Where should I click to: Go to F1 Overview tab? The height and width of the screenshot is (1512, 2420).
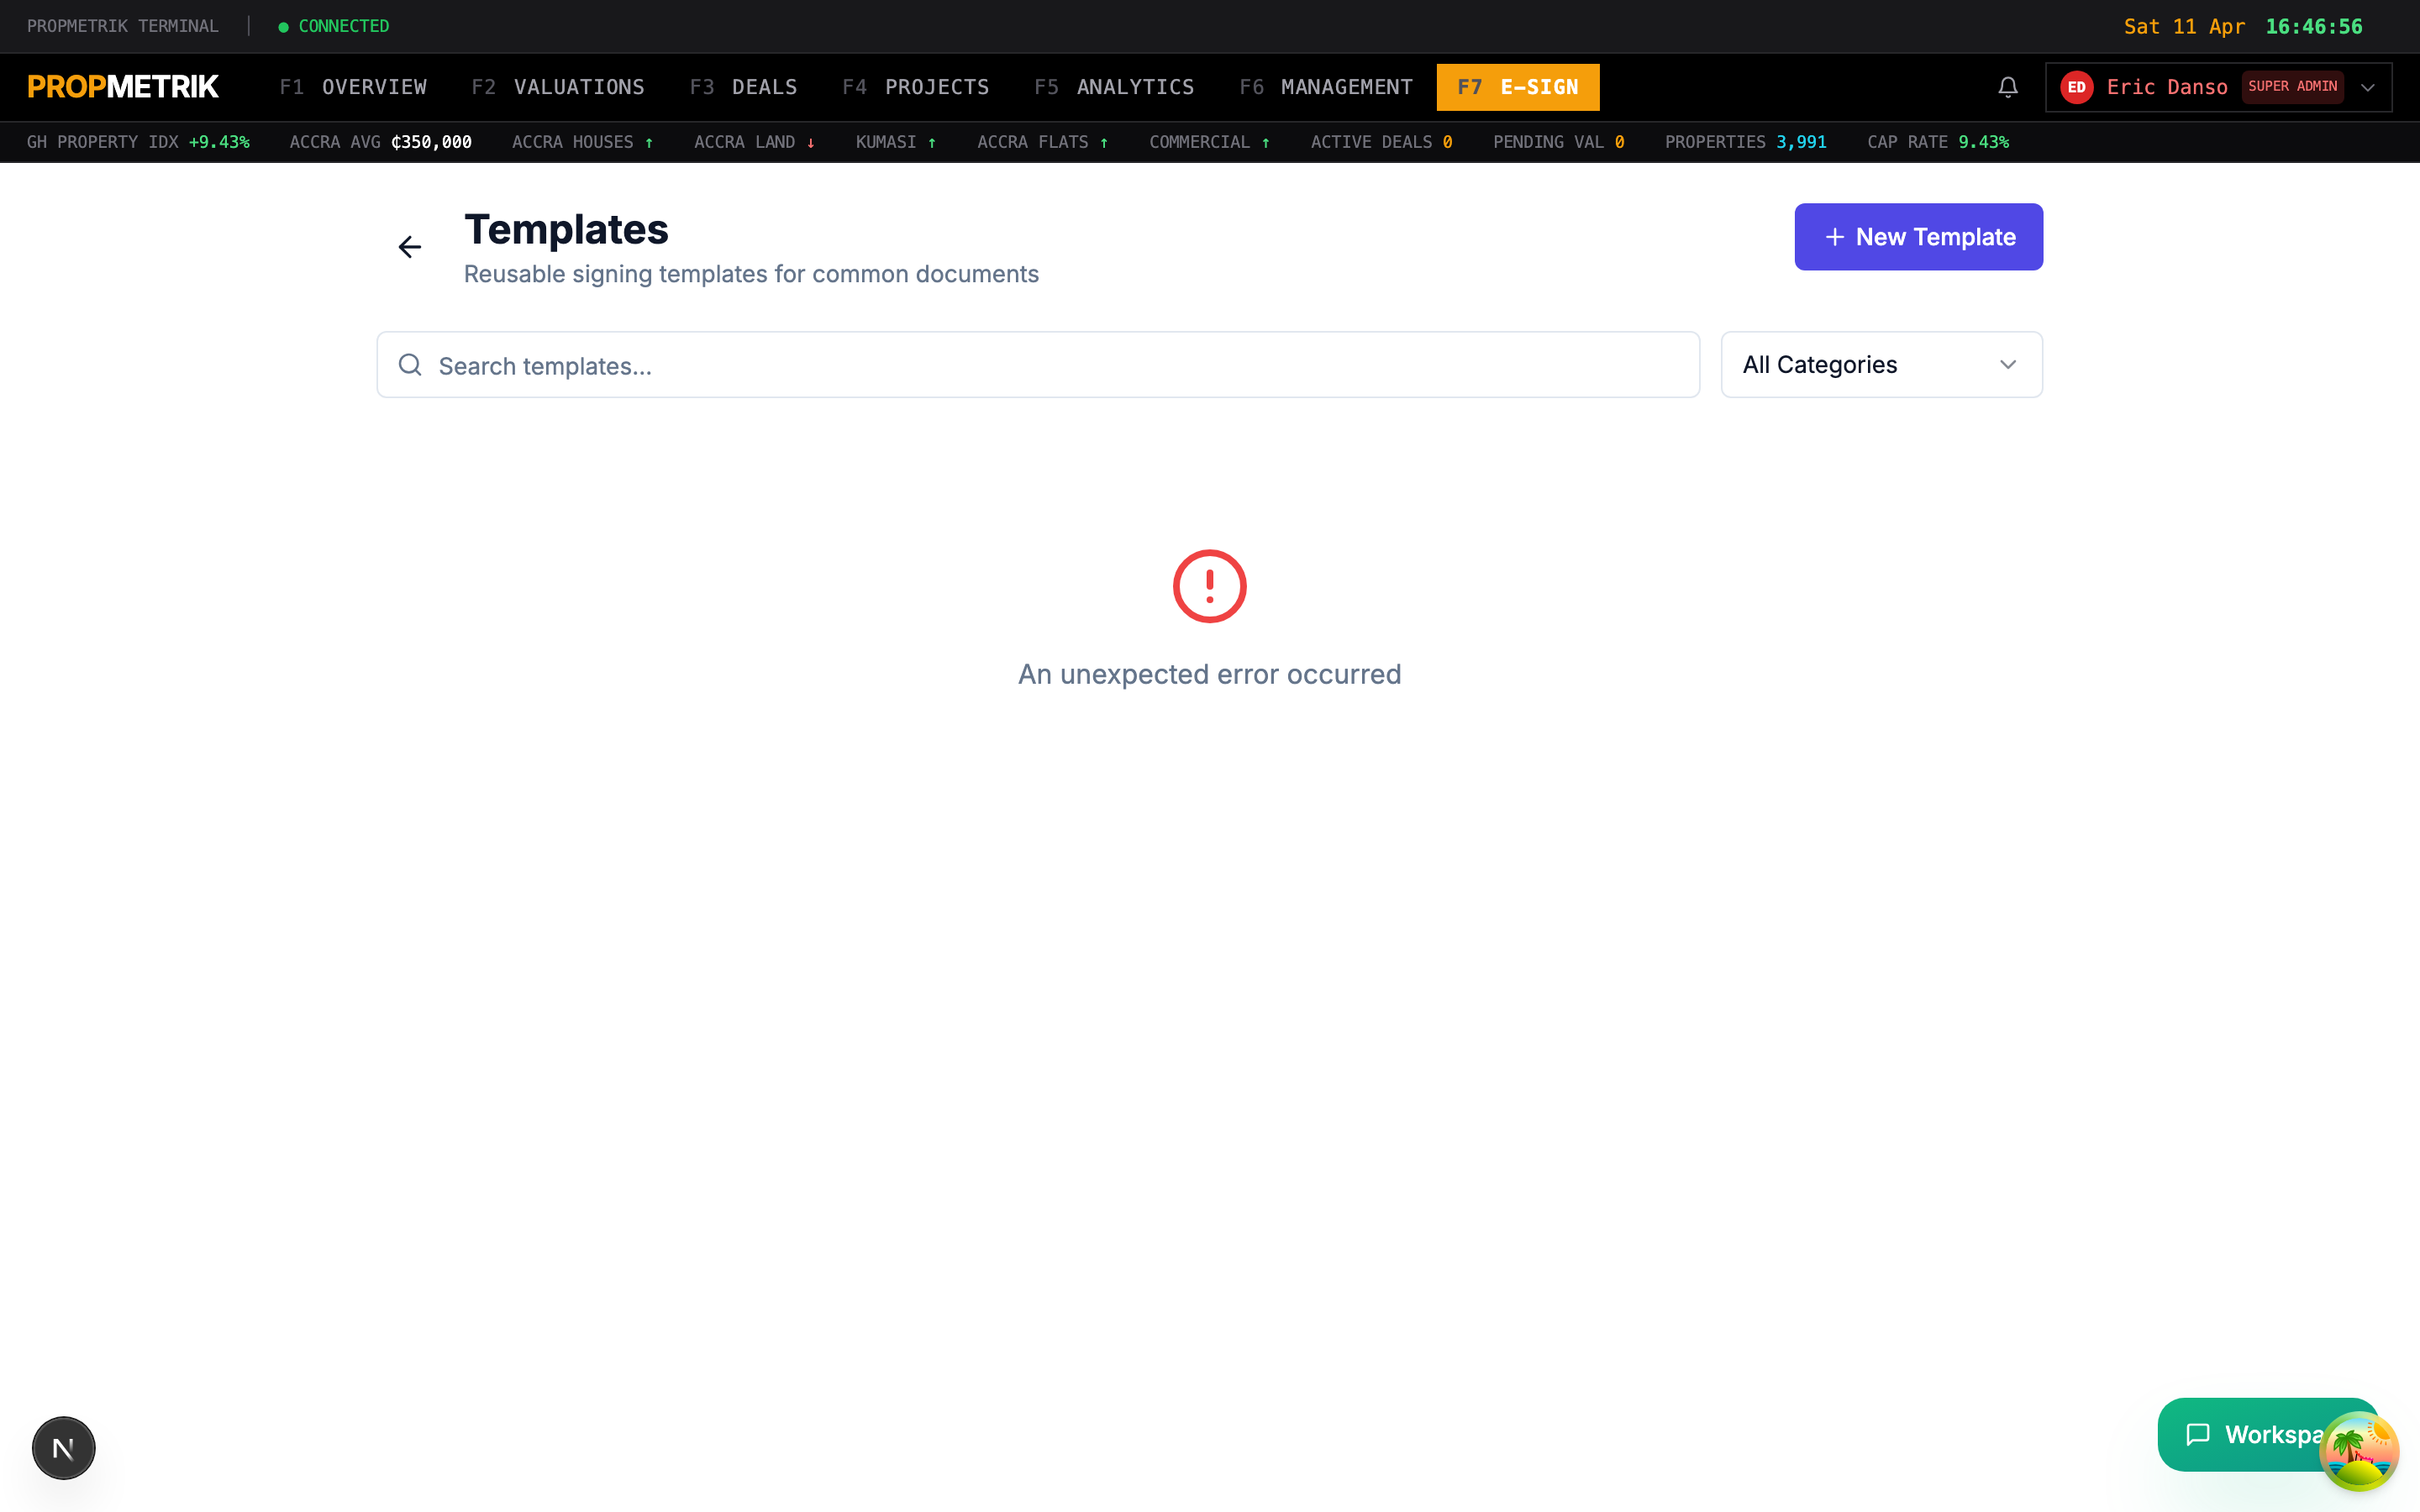(353, 87)
